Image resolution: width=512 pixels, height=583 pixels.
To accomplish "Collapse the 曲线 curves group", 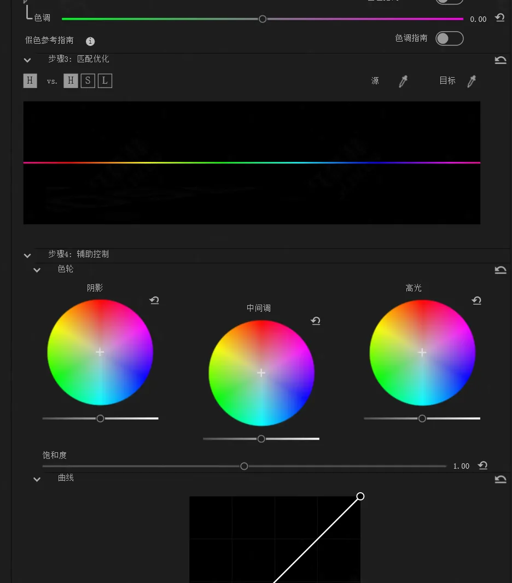I will 37,479.
